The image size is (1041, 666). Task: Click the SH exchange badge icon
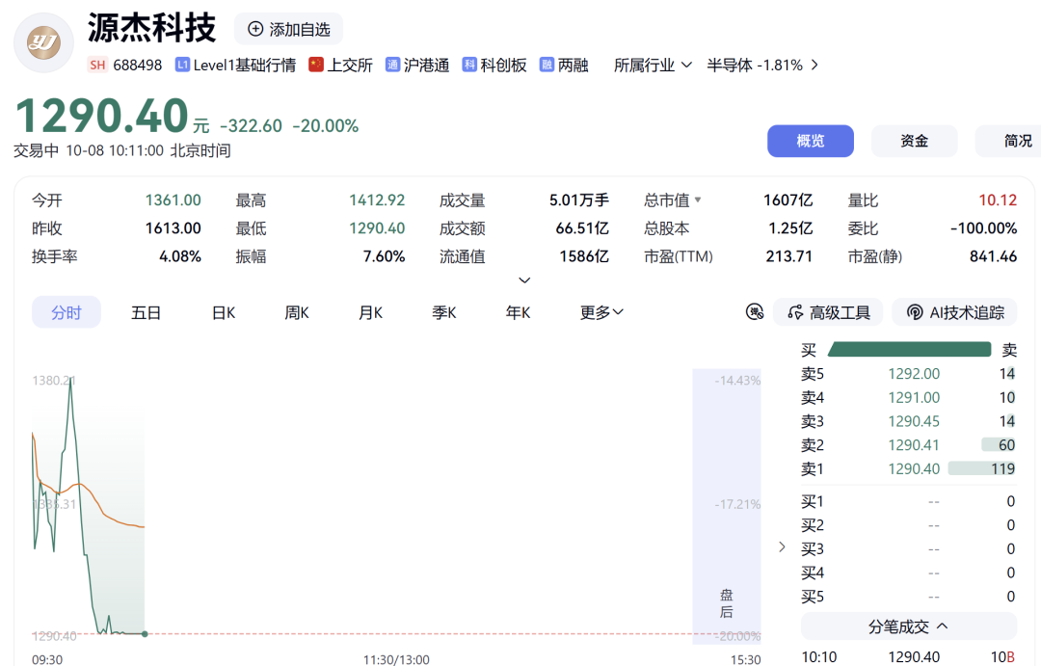(x=97, y=66)
